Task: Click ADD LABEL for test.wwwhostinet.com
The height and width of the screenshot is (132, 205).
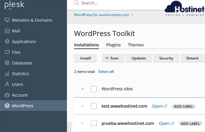Action: [183, 106]
